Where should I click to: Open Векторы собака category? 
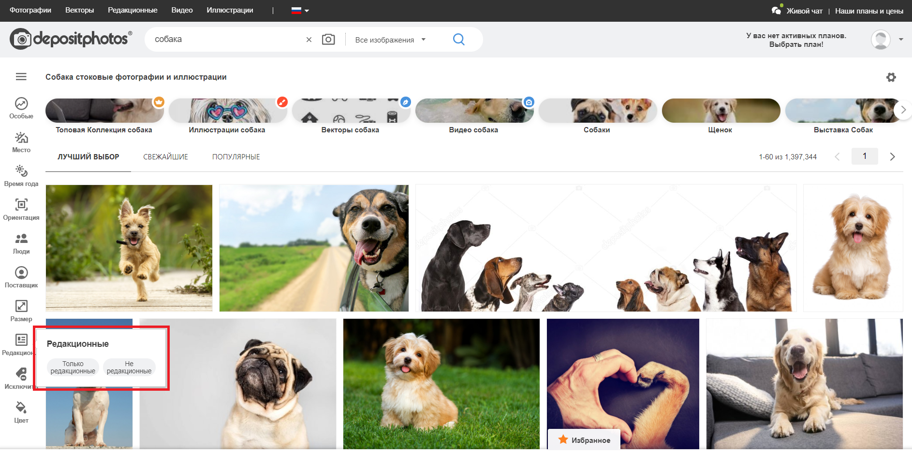point(351,116)
